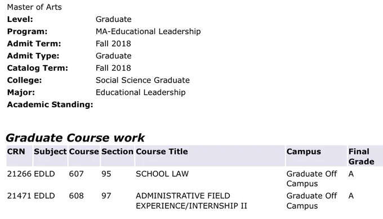The height and width of the screenshot is (219, 383).
Task: Click the Section column header
Action: [117, 152]
